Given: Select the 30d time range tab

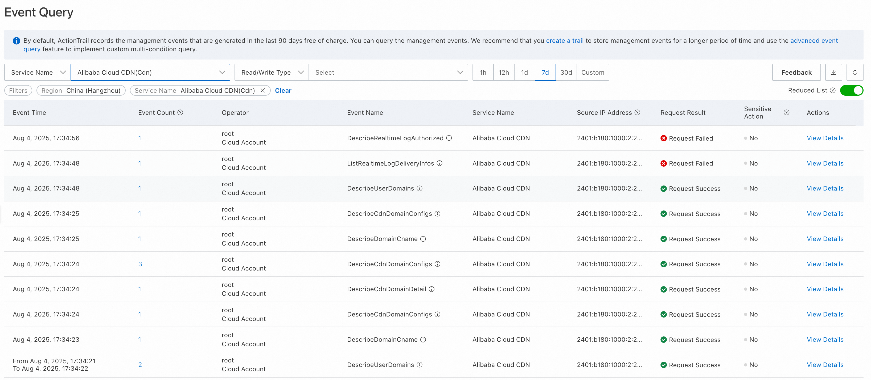Looking at the screenshot, I should pyautogui.click(x=566, y=72).
